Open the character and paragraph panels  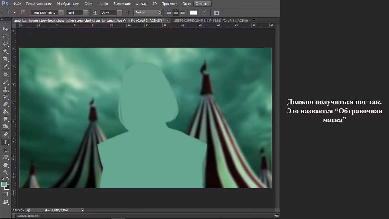(x=216, y=13)
